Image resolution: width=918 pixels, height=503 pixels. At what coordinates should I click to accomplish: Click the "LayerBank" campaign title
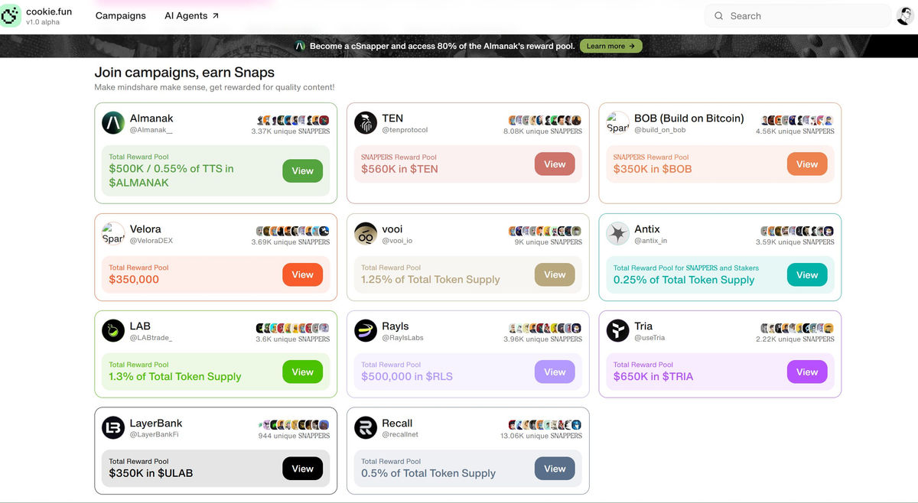(156, 423)
